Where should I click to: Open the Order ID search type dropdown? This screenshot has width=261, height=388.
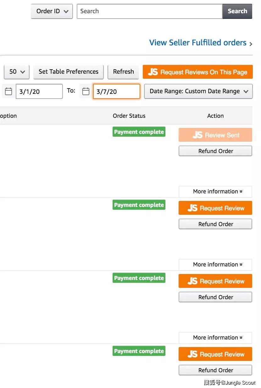coord(52,11)
